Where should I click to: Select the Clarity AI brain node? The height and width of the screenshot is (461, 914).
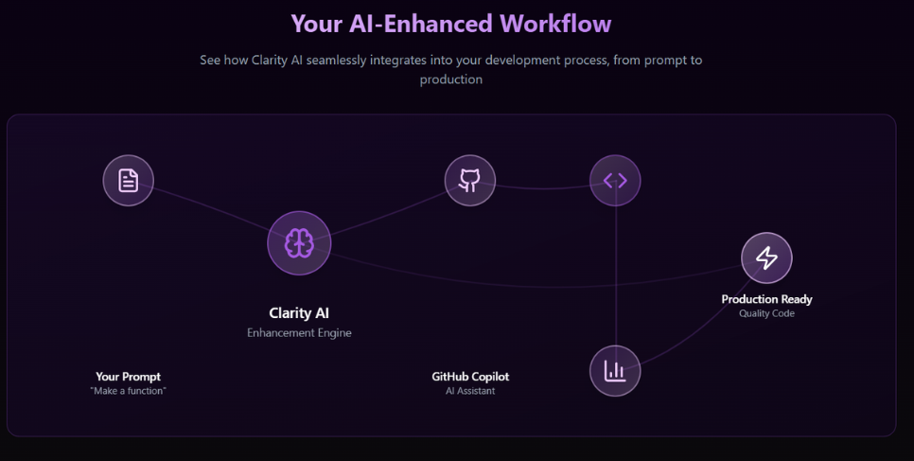click(299, 242)
